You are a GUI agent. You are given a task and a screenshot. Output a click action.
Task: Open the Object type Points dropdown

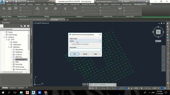(x=85, y=41)
